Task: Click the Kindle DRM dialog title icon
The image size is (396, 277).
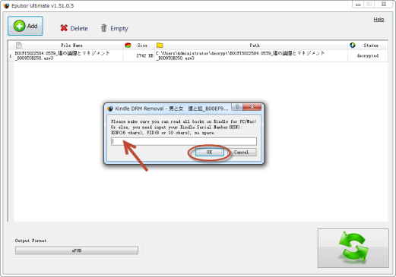Action: pos(110,109)
